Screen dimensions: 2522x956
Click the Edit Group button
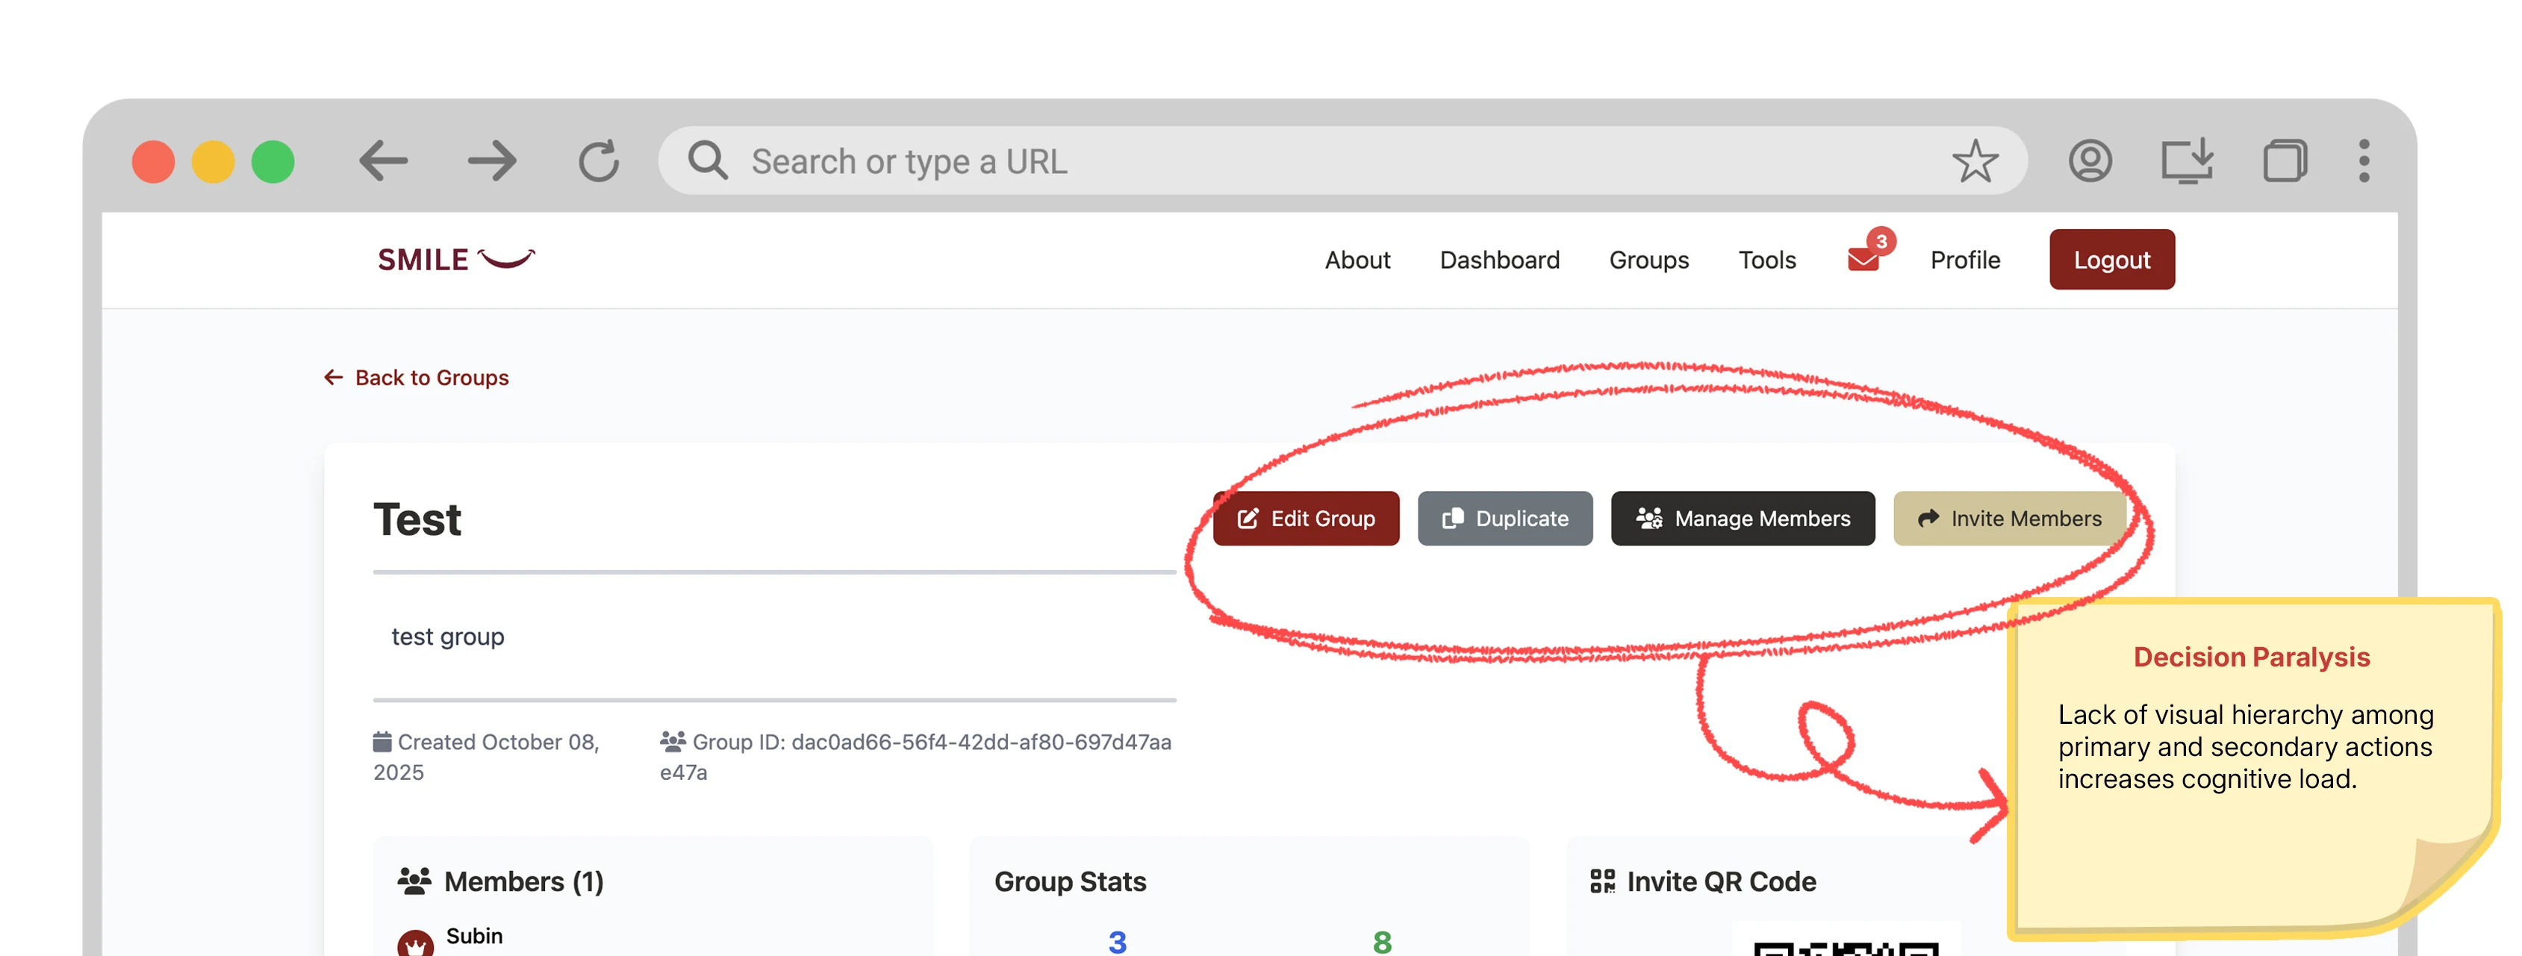[1305, 519]
